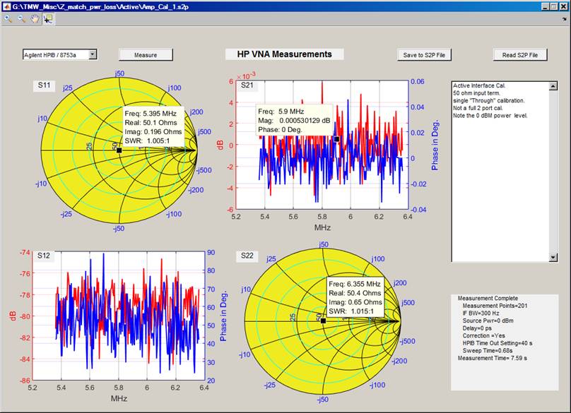Screen dimensions: 571x413
Task: Select the S21 plot data cursor marker
Action: pyautogui.click(x=337, y=139)
